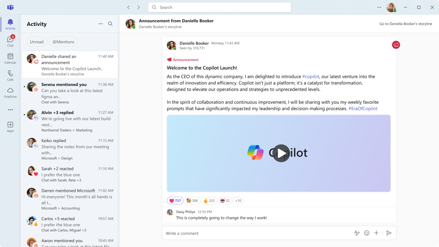Open the Apps icon
The image size is (439, 247).
pos(10,125)
